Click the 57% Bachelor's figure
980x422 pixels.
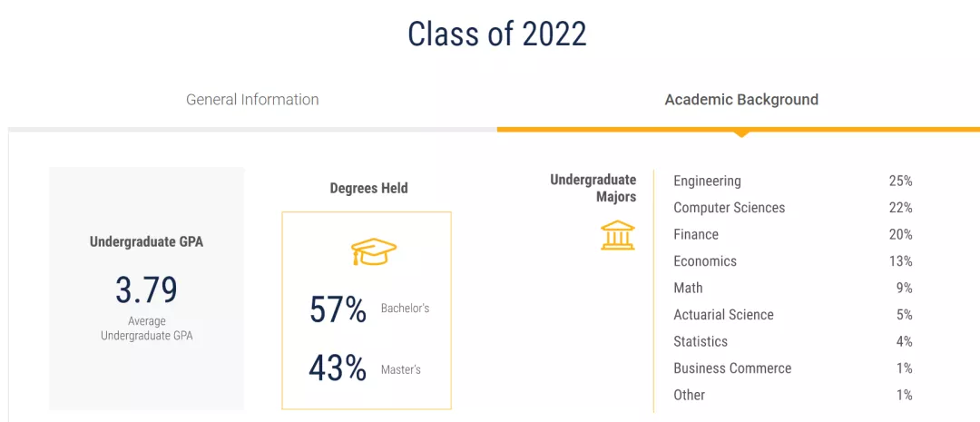point(338,309)
